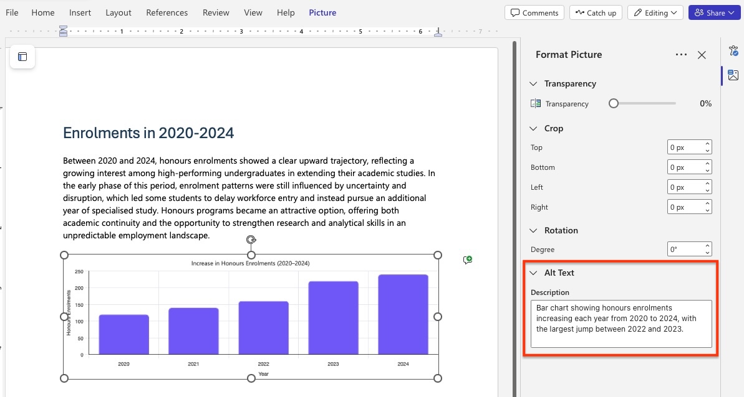Click the picture rotation handle icon
Screen dimensions: 744x397
pos(251,240)
